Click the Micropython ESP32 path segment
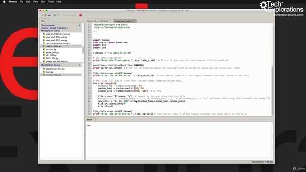The image size is (306, 172). [x=50, y=31]
